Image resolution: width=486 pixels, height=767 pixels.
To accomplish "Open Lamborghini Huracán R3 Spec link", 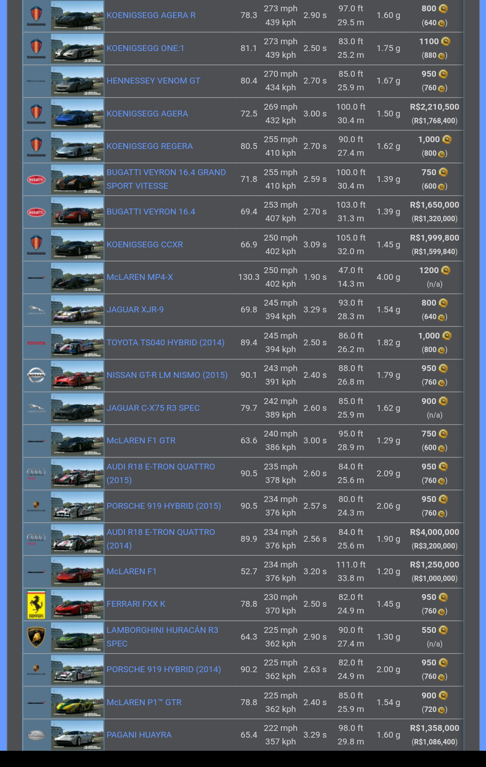I will pos(162,637).
